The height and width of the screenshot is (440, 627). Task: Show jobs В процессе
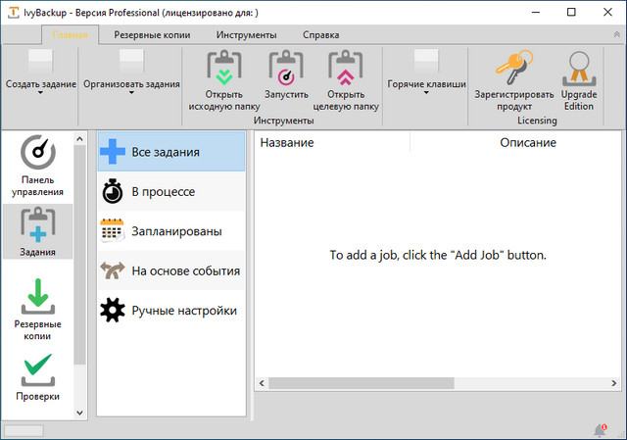170,191
